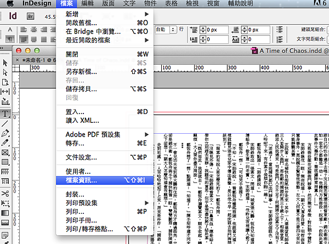Viewport: 329px width, 244px height.
Task: Select the horizontal grid tool
Action: (5, 172)
